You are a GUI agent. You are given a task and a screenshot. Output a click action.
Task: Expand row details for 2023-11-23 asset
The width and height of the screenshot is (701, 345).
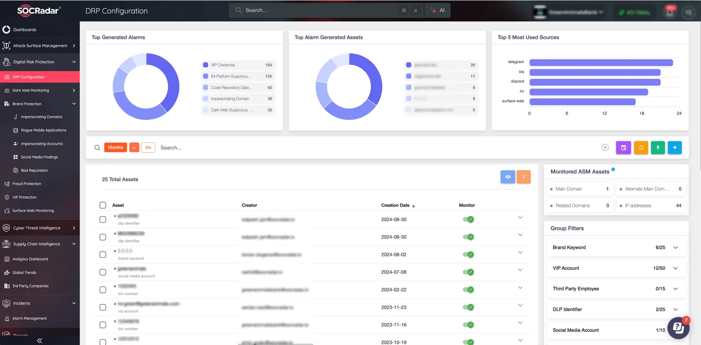520,305
